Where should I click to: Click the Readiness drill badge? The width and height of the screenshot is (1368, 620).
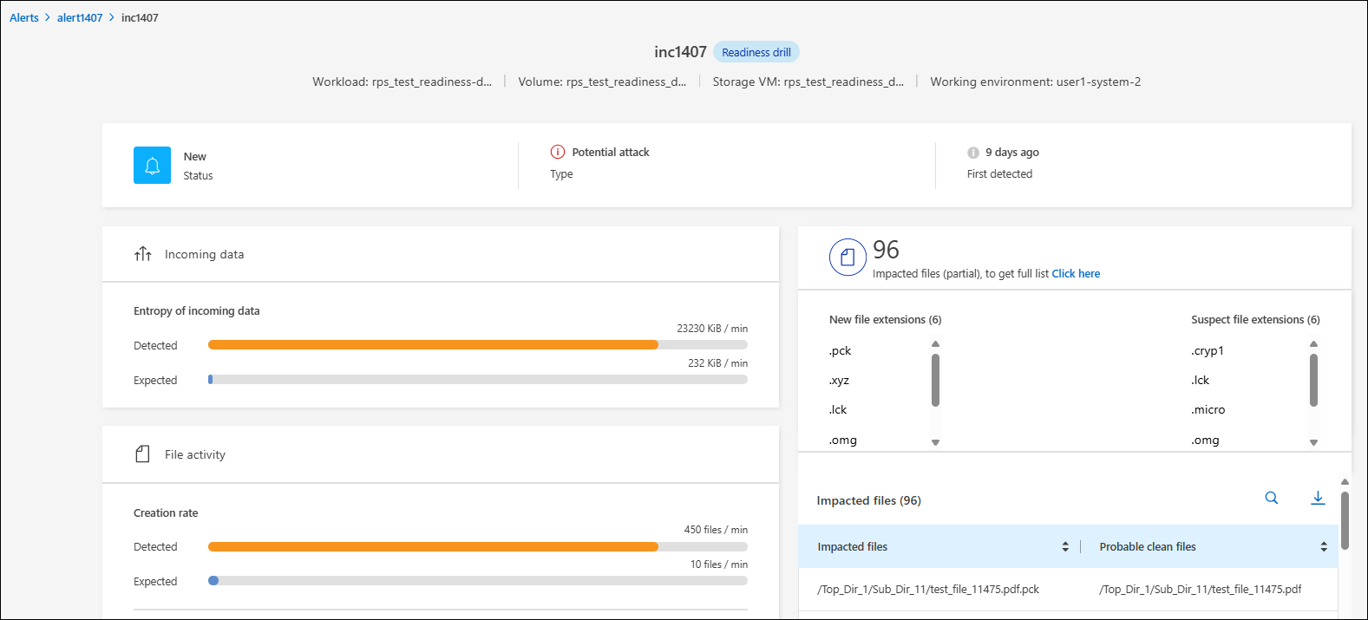click(x=756, y=52)
